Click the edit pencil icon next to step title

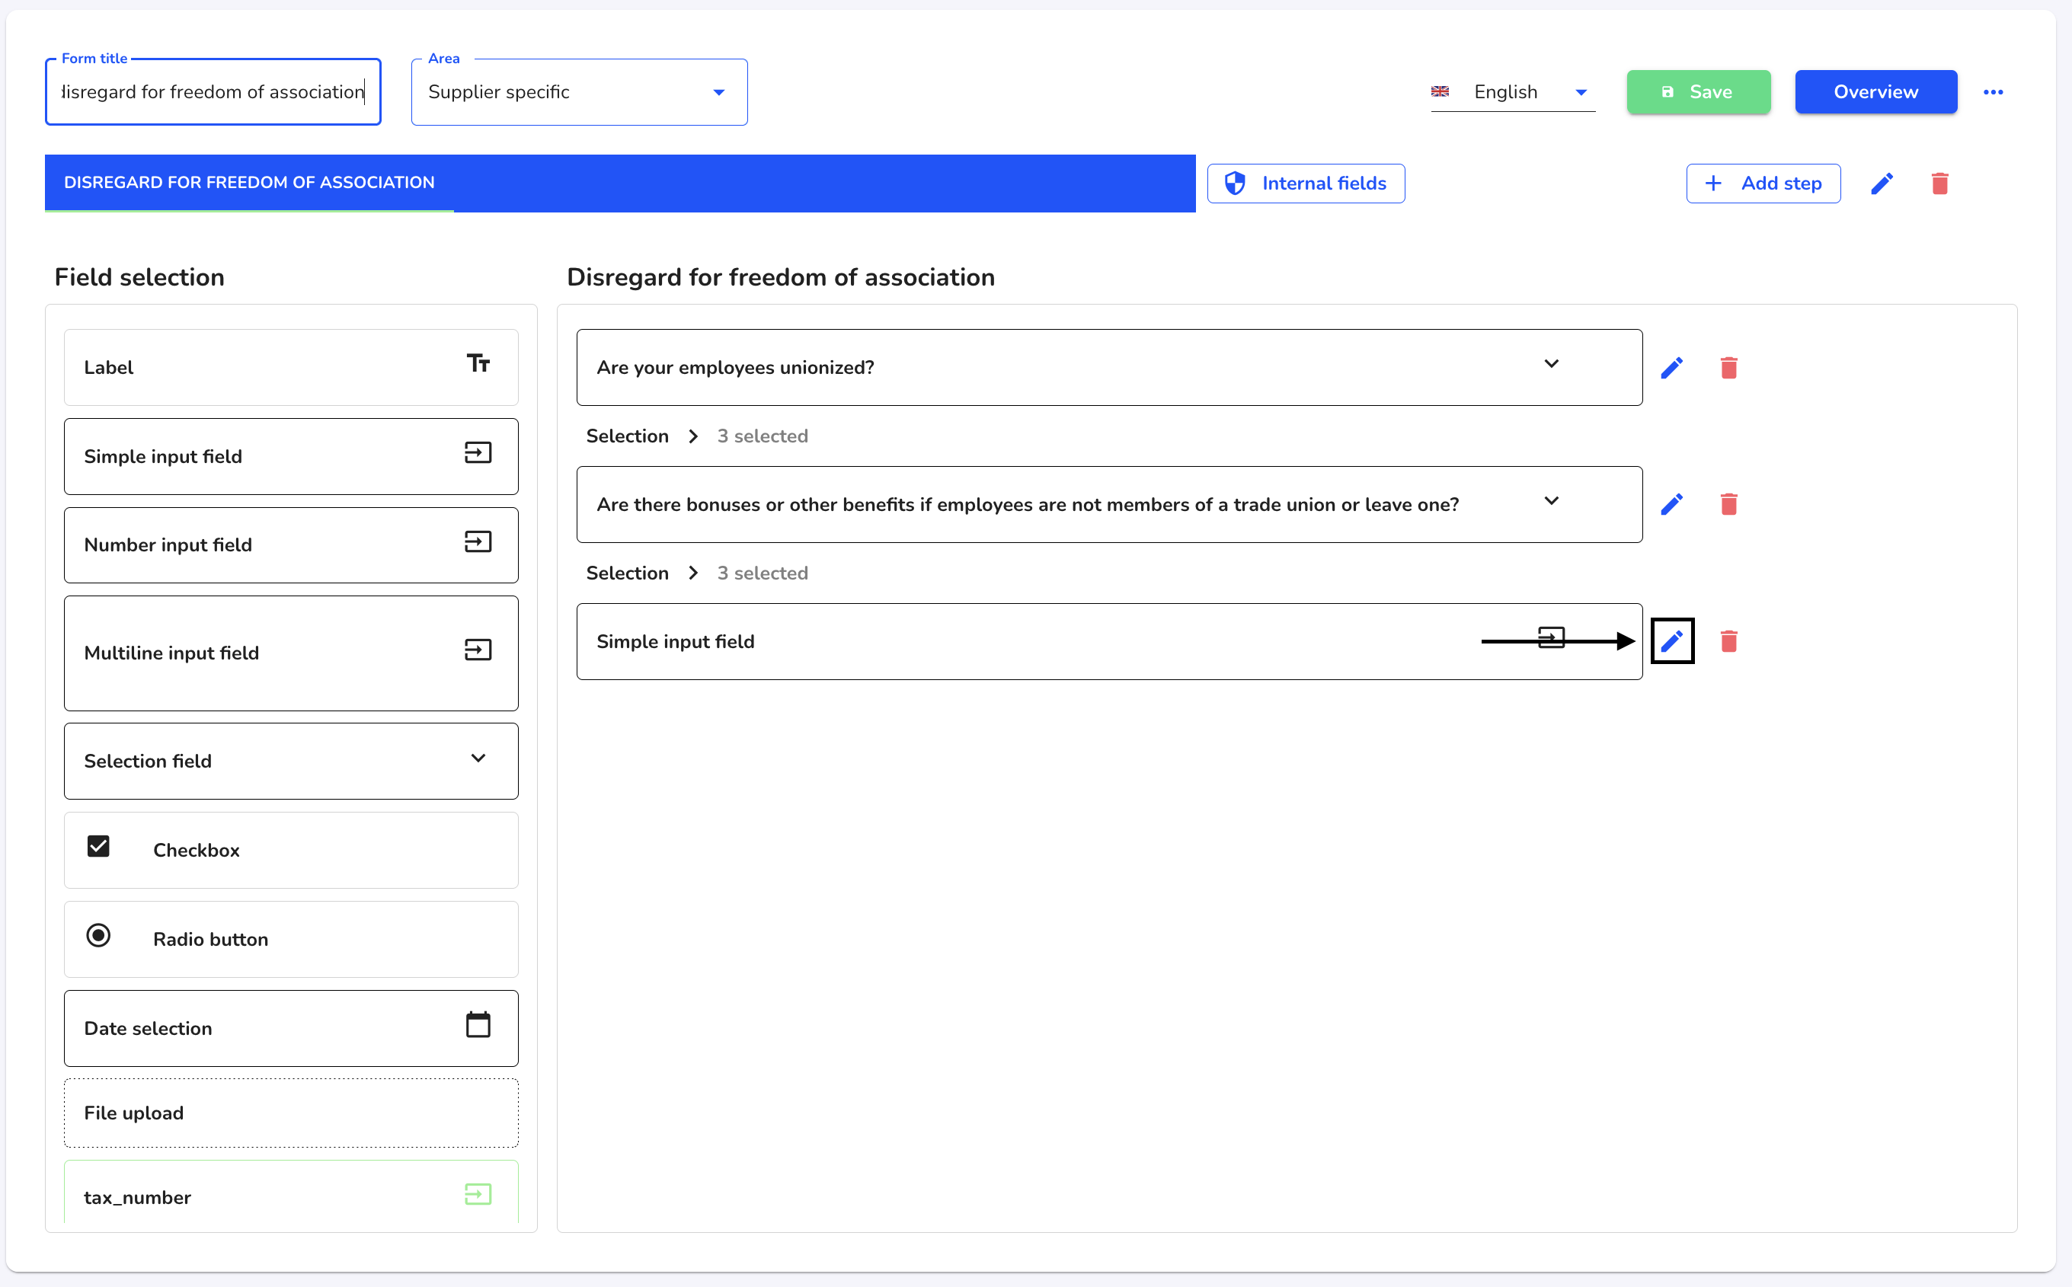(1882, 182)
